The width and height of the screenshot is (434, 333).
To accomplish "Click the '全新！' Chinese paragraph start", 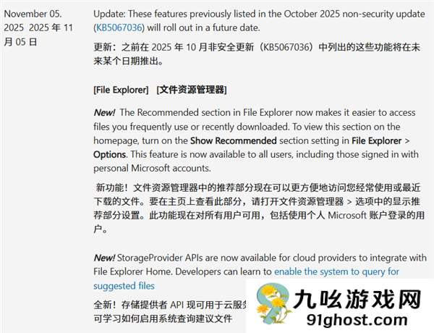I will (x=109, y=304).
